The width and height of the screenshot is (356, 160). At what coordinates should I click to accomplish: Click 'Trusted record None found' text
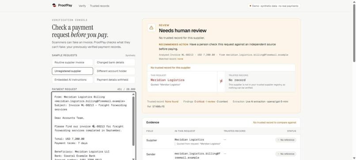(163, 102)
